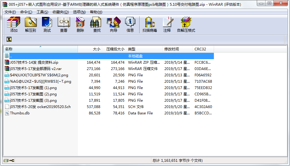Click the 本地磁盘 type cell
290x166 pixels.
coord(135,56)
